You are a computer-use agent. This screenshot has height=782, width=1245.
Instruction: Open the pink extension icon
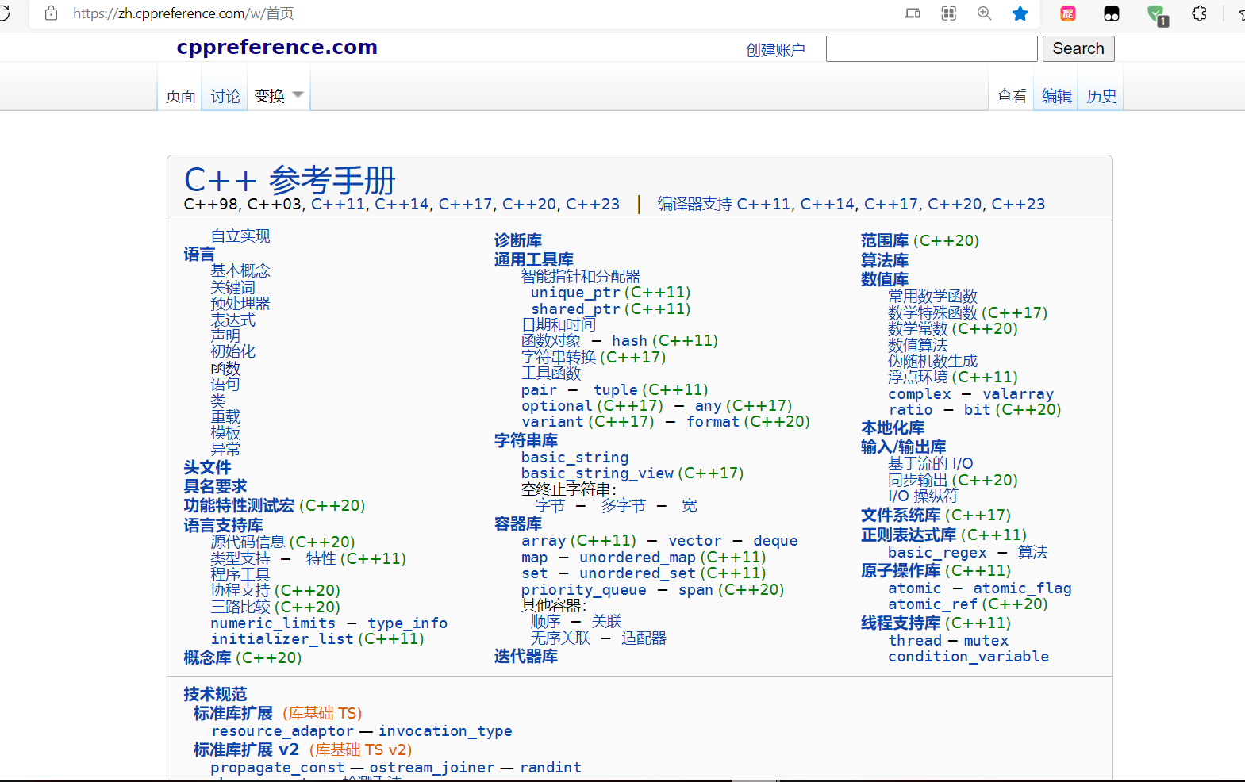click(1068, 13)
